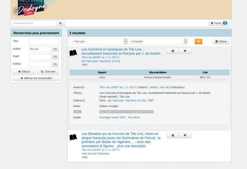Click the magnifier search button
247x169 pixels.
pos(60,23)
